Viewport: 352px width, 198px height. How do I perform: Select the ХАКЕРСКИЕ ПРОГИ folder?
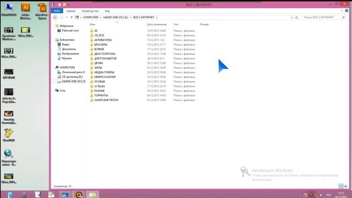(106, 100)
